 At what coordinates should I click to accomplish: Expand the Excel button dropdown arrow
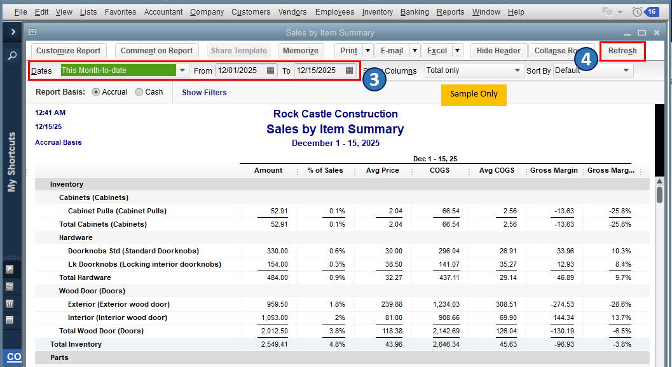tap(457, 51)
